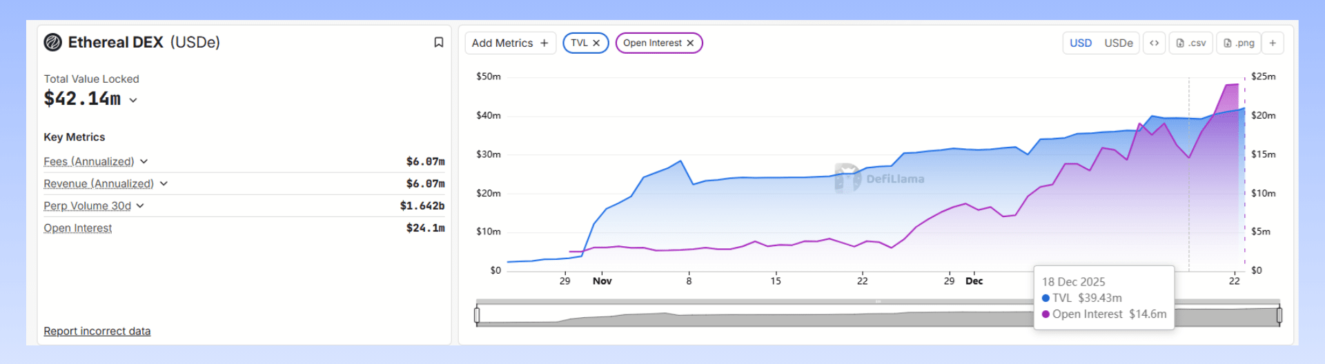This screenshot has width=1325, height=364.
Task: Remove the Open Interest metric chip
Action: point(690,43)
